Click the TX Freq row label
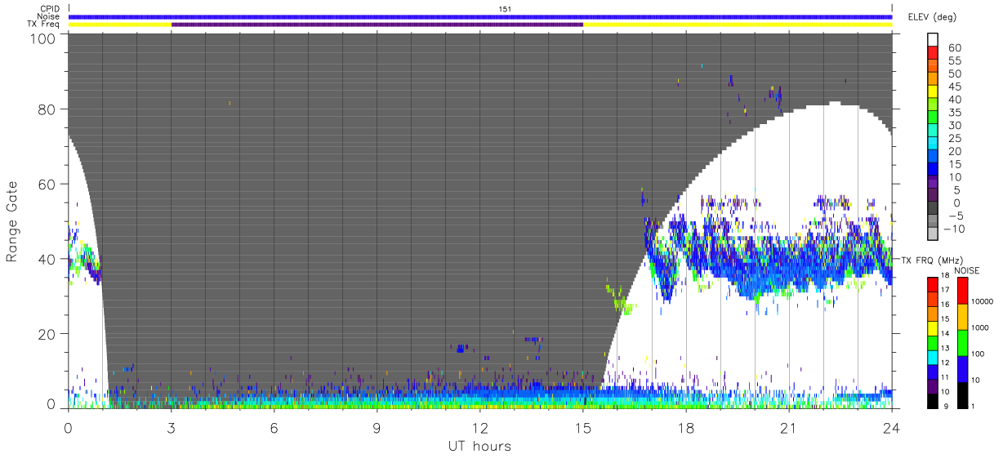The width and height of the screenshot is (1003, 463). tap(43, 24)
